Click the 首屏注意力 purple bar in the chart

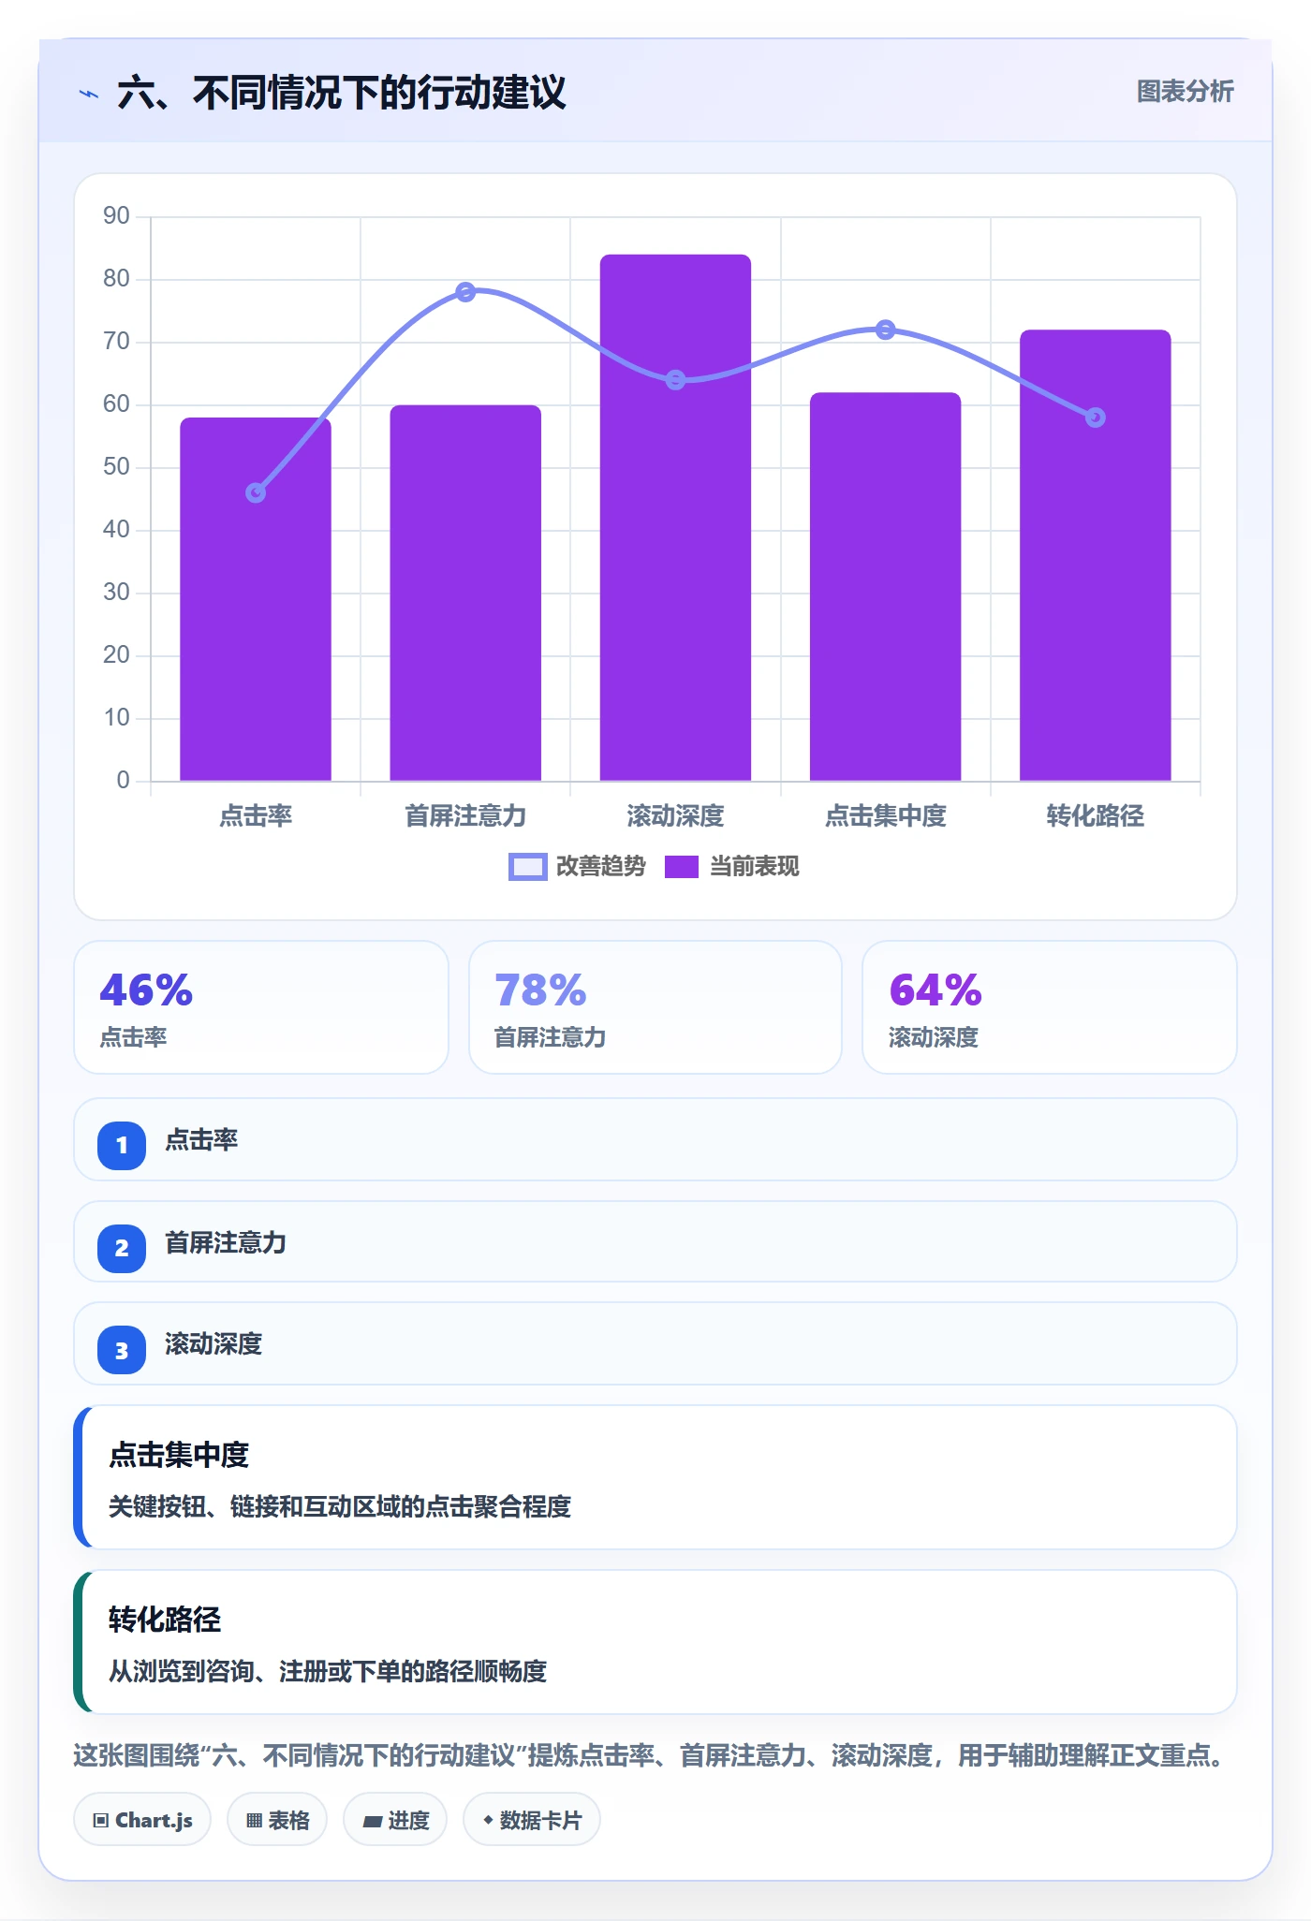coord(465,593)
